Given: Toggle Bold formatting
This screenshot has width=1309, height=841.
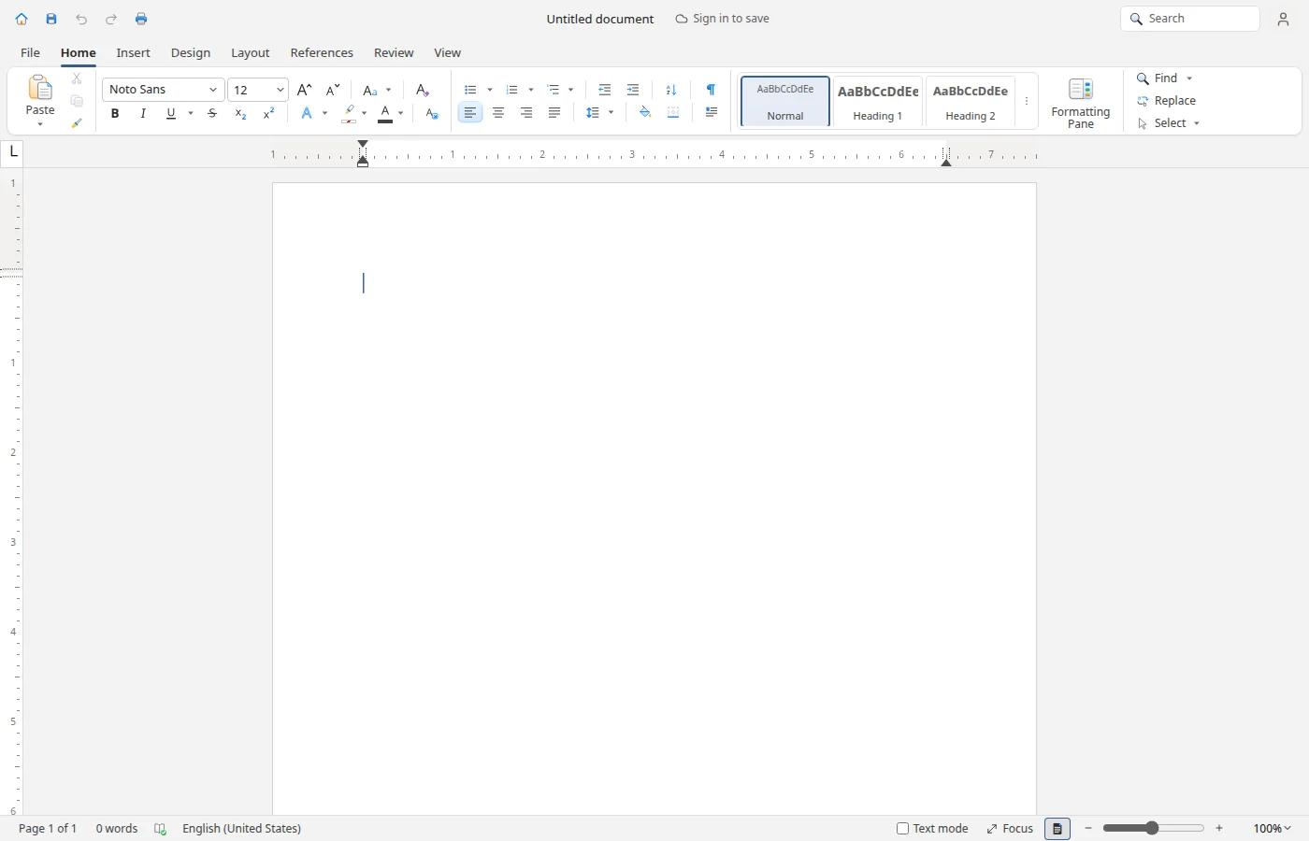Looking at the screenshot, I should (115, 113).
